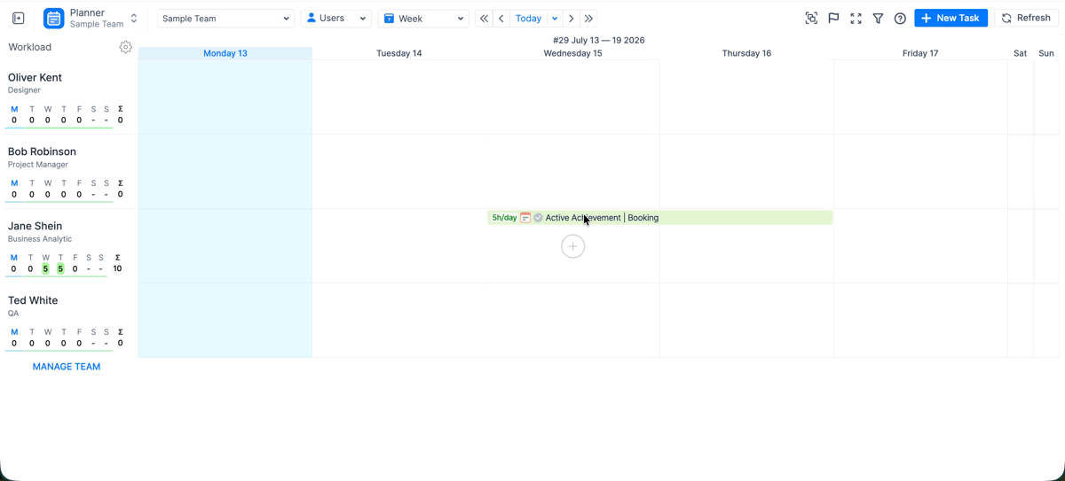Click Jane Shein's Wednesday 5-hour cell
Image resolution: width=1065 pixels, height=481 pixels.
pyautogui.click(x=45, y=268)
